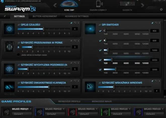Click the 3200 DPI slider handle
Viewport: 166px width, 118px height.
[116, 70]
